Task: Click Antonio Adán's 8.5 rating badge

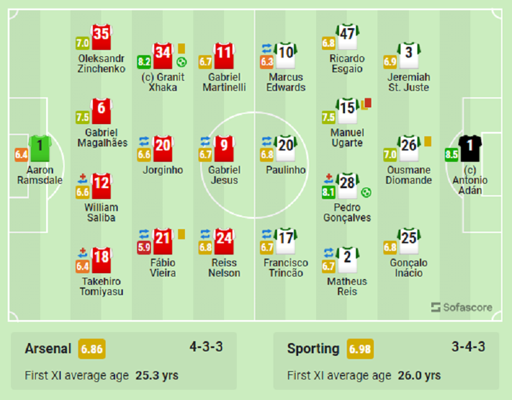Action: (452, 154)
